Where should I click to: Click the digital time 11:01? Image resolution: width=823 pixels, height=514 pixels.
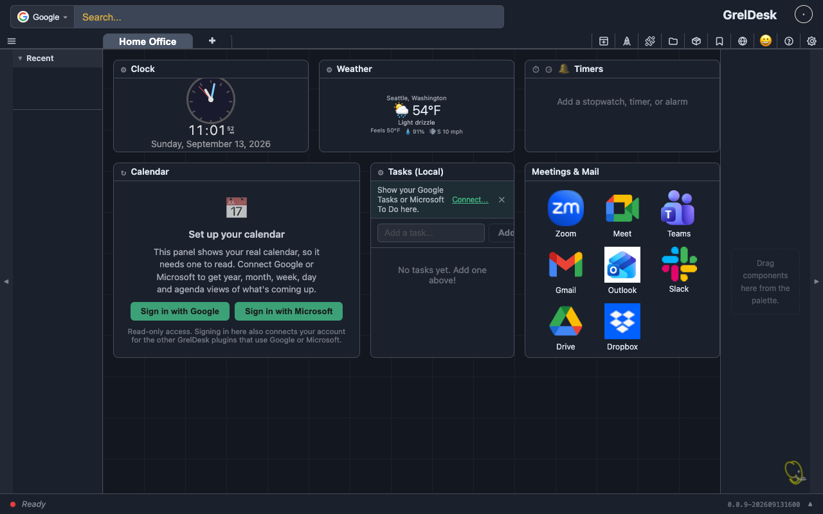(207, 130)
